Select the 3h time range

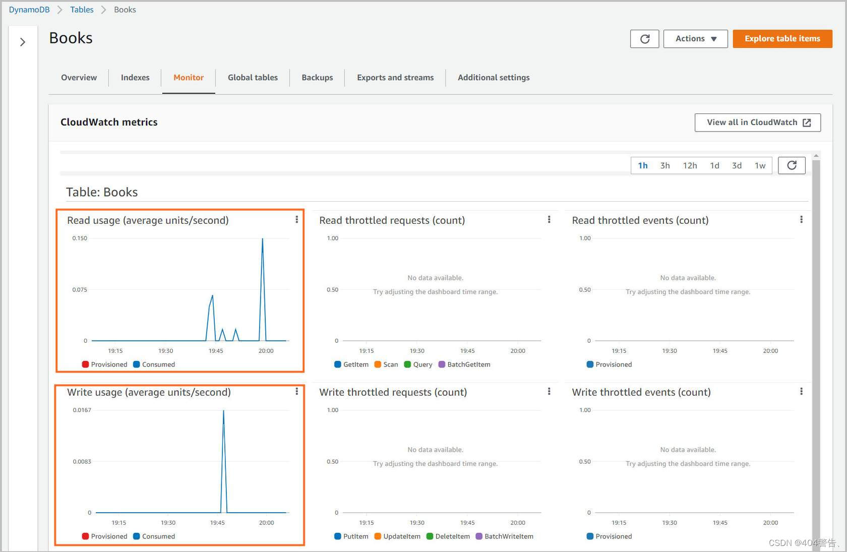pyautogui.click(x=665, y=165)
